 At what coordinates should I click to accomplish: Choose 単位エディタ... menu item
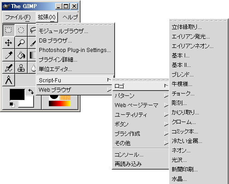76,69
